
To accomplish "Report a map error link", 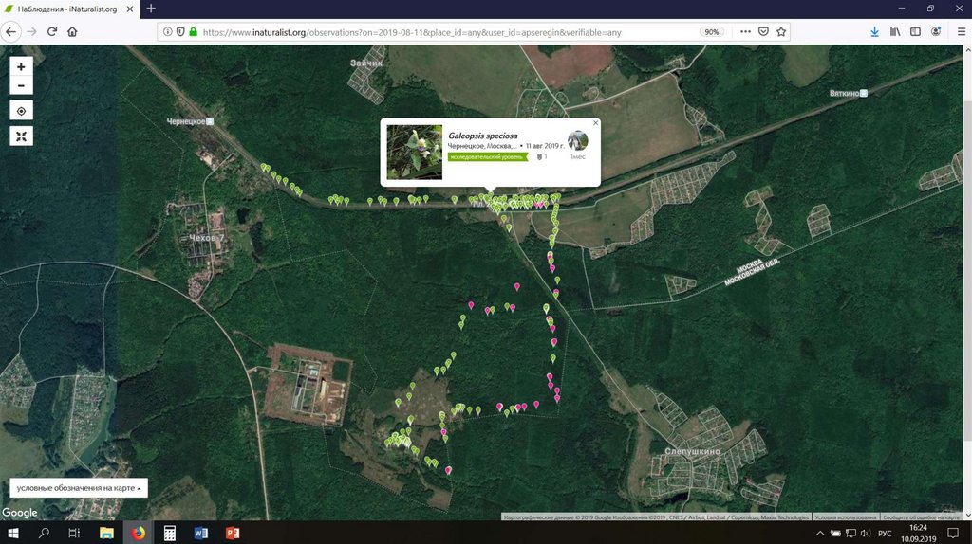I will (x=921, y=517).
